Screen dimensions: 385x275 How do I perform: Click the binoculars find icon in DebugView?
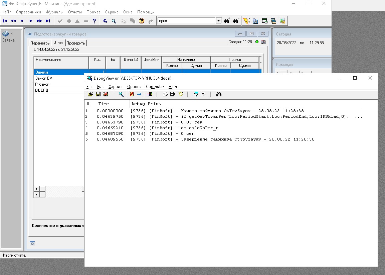click(x=219, y=94)
